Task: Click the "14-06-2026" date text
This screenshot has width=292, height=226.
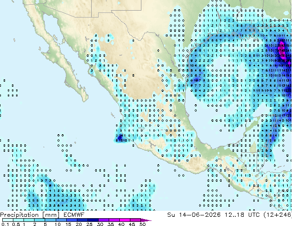Action: [x=199, y=215]
